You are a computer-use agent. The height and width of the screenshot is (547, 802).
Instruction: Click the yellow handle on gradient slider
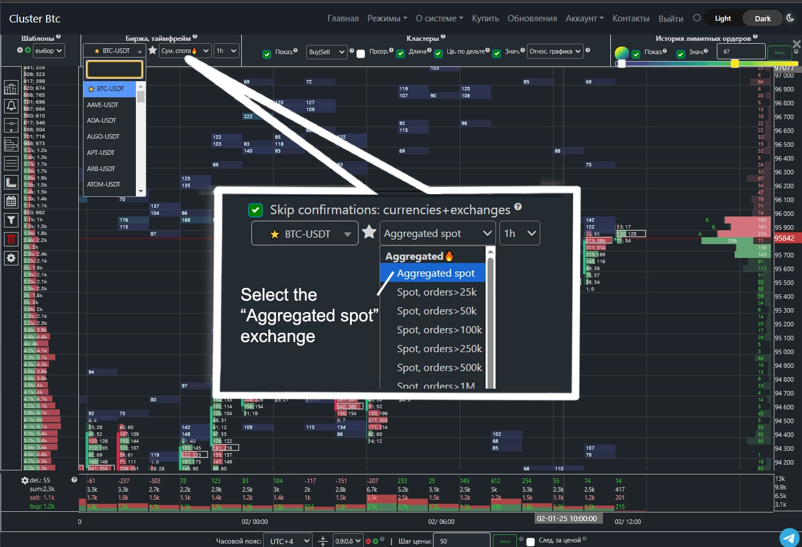[735, 63]
